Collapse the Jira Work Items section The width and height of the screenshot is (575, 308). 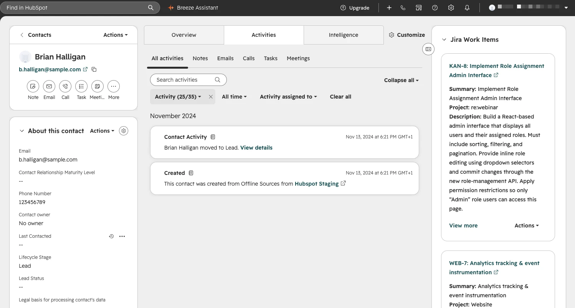tap(444, 40)
